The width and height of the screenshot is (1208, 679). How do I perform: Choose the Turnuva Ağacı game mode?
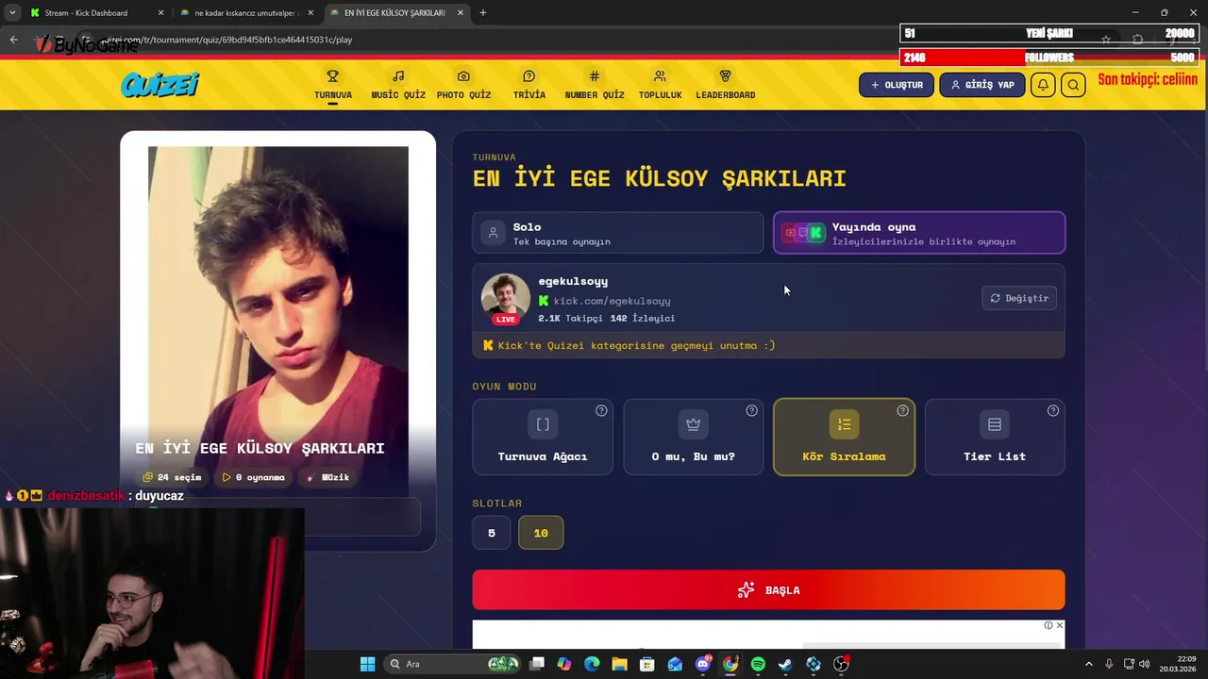543,437
